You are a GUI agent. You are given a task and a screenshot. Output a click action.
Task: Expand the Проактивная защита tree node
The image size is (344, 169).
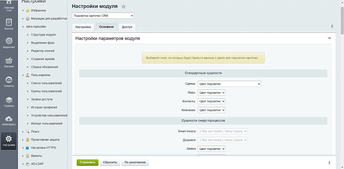point(23,140)
